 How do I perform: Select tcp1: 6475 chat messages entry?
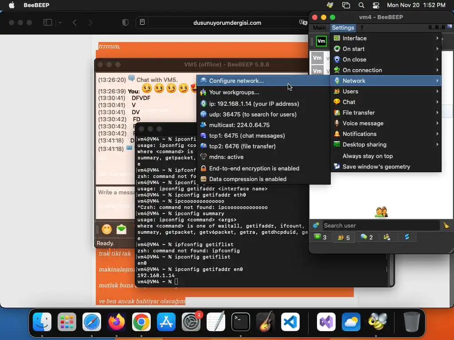point(263,135)
